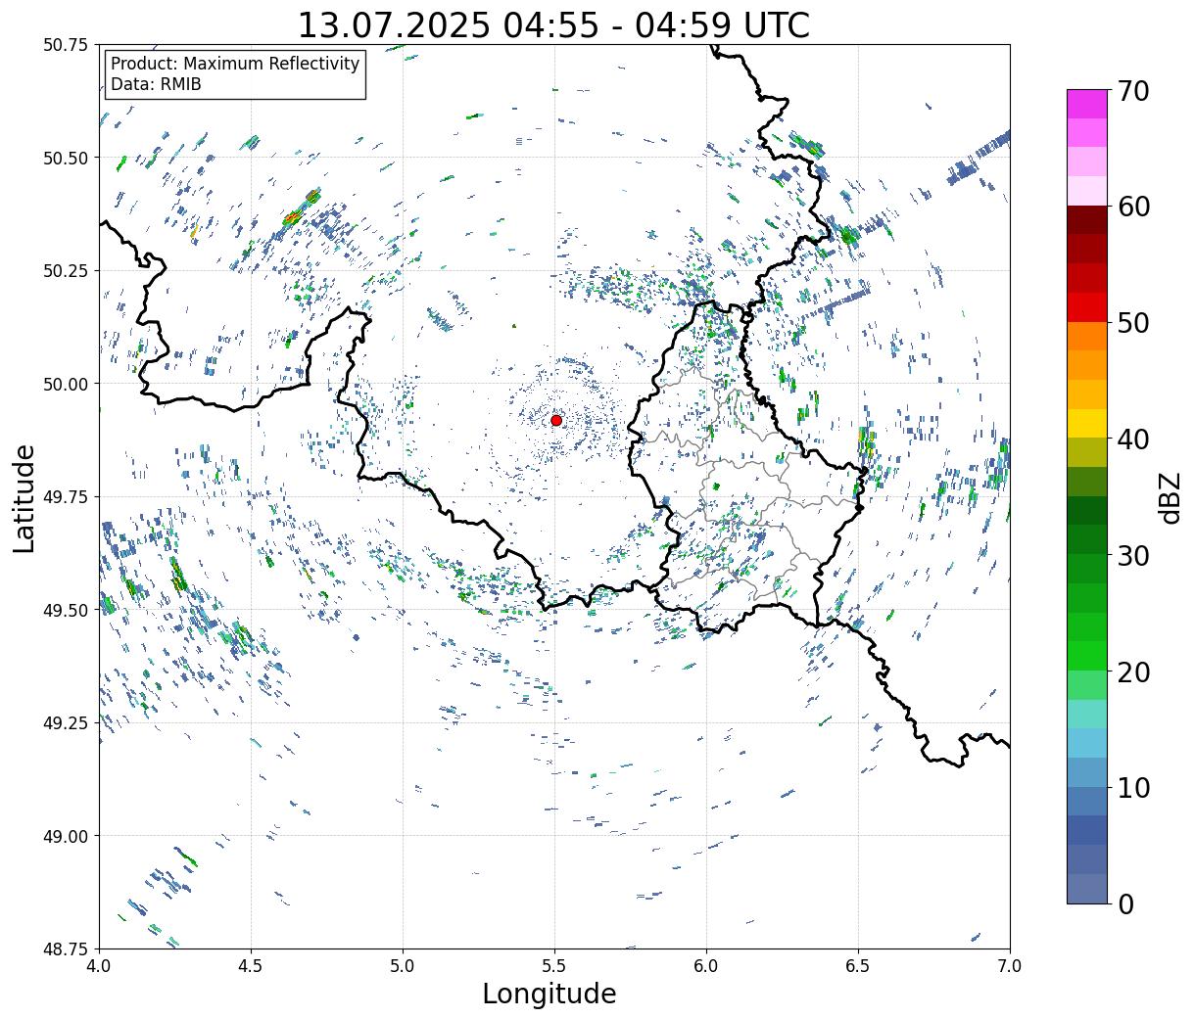
Task: Click the colorbar tick label 70
Action: (1133, 91)
